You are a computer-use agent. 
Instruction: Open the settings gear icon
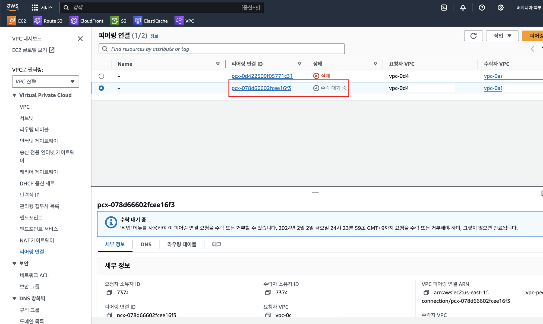pos(501,8)
